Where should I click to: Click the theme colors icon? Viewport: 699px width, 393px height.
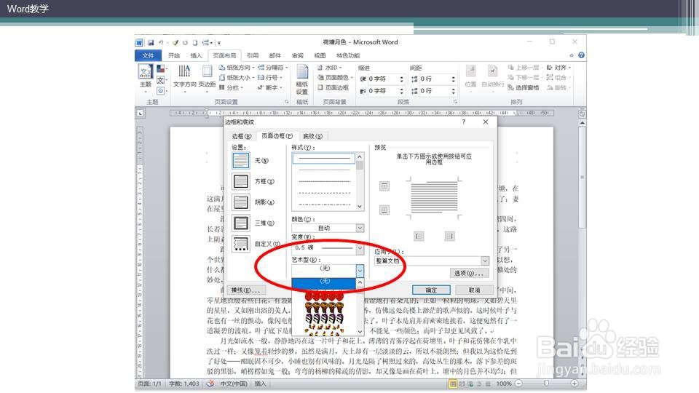coord(161,69)
